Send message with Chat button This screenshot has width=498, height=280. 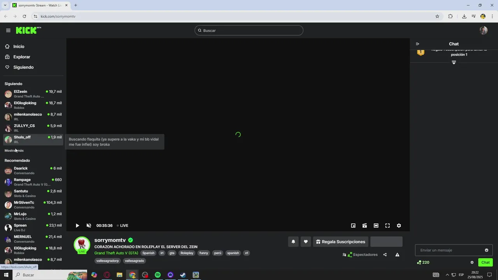tap(486, 262)
